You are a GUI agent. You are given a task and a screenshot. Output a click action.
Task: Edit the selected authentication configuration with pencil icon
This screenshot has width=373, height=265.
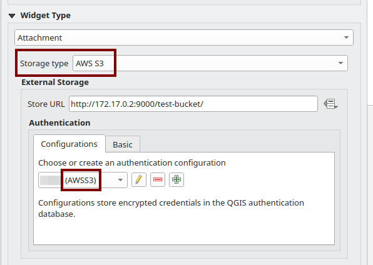click(139, 179)
